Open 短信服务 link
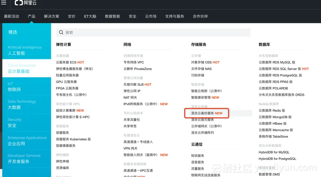 point(197,156)
